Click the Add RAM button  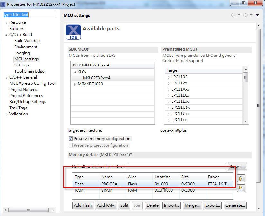coord(106,205)
